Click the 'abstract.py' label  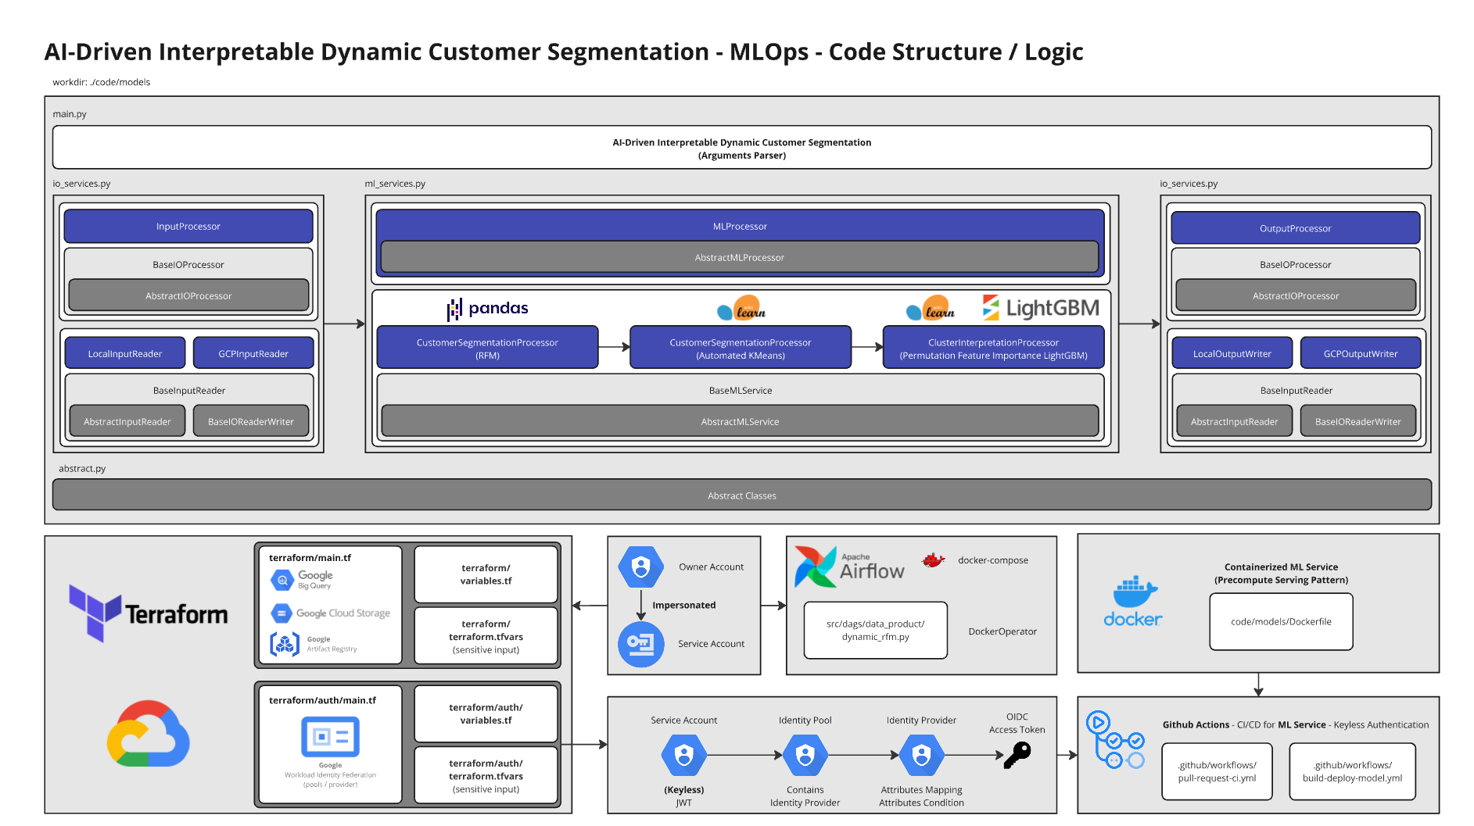coord(82,469)
